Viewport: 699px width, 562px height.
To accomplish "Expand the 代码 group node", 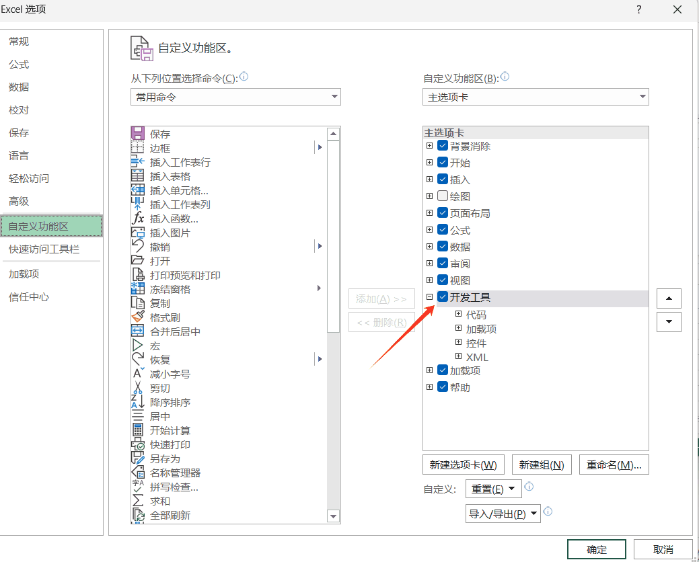I will tap(458, 314).
